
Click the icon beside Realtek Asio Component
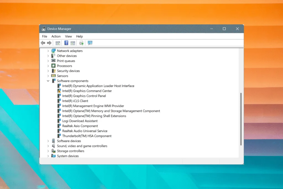[59, 126]
